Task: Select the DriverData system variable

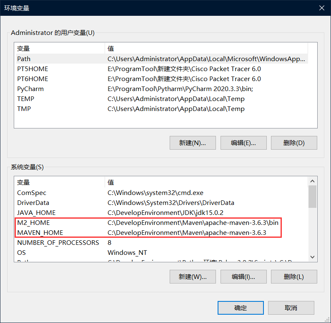Action: click(x=162, y=202)
